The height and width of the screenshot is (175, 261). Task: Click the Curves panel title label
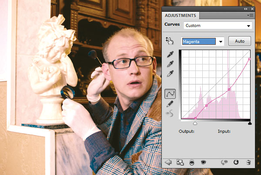[x=172, y=24]
